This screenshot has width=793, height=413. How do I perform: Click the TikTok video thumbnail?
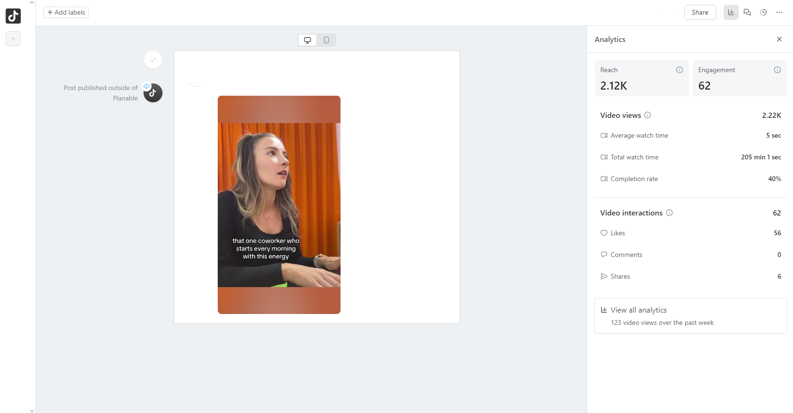[279, 205]
